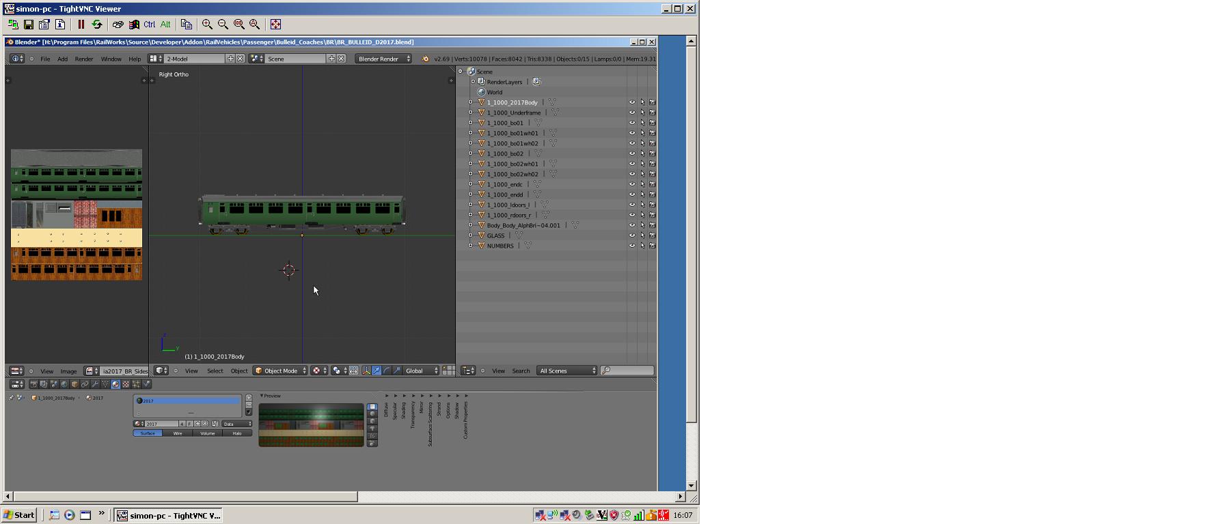Screen dimensions: 1230x524
Task: Expand the 1_1000_2017Body tree node
Action: pos(470,102)
